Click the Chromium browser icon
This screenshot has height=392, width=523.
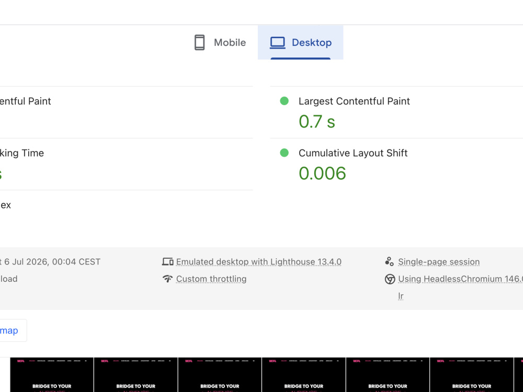click(x=390, y=279)
